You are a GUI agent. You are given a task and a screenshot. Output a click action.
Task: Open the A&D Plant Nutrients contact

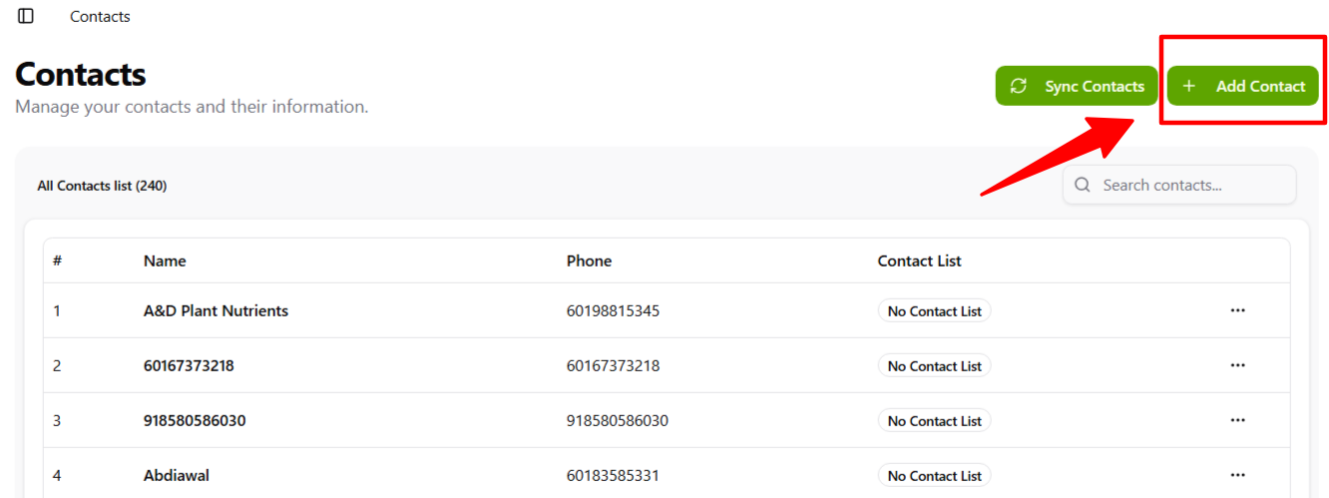[x=216, y=311]
